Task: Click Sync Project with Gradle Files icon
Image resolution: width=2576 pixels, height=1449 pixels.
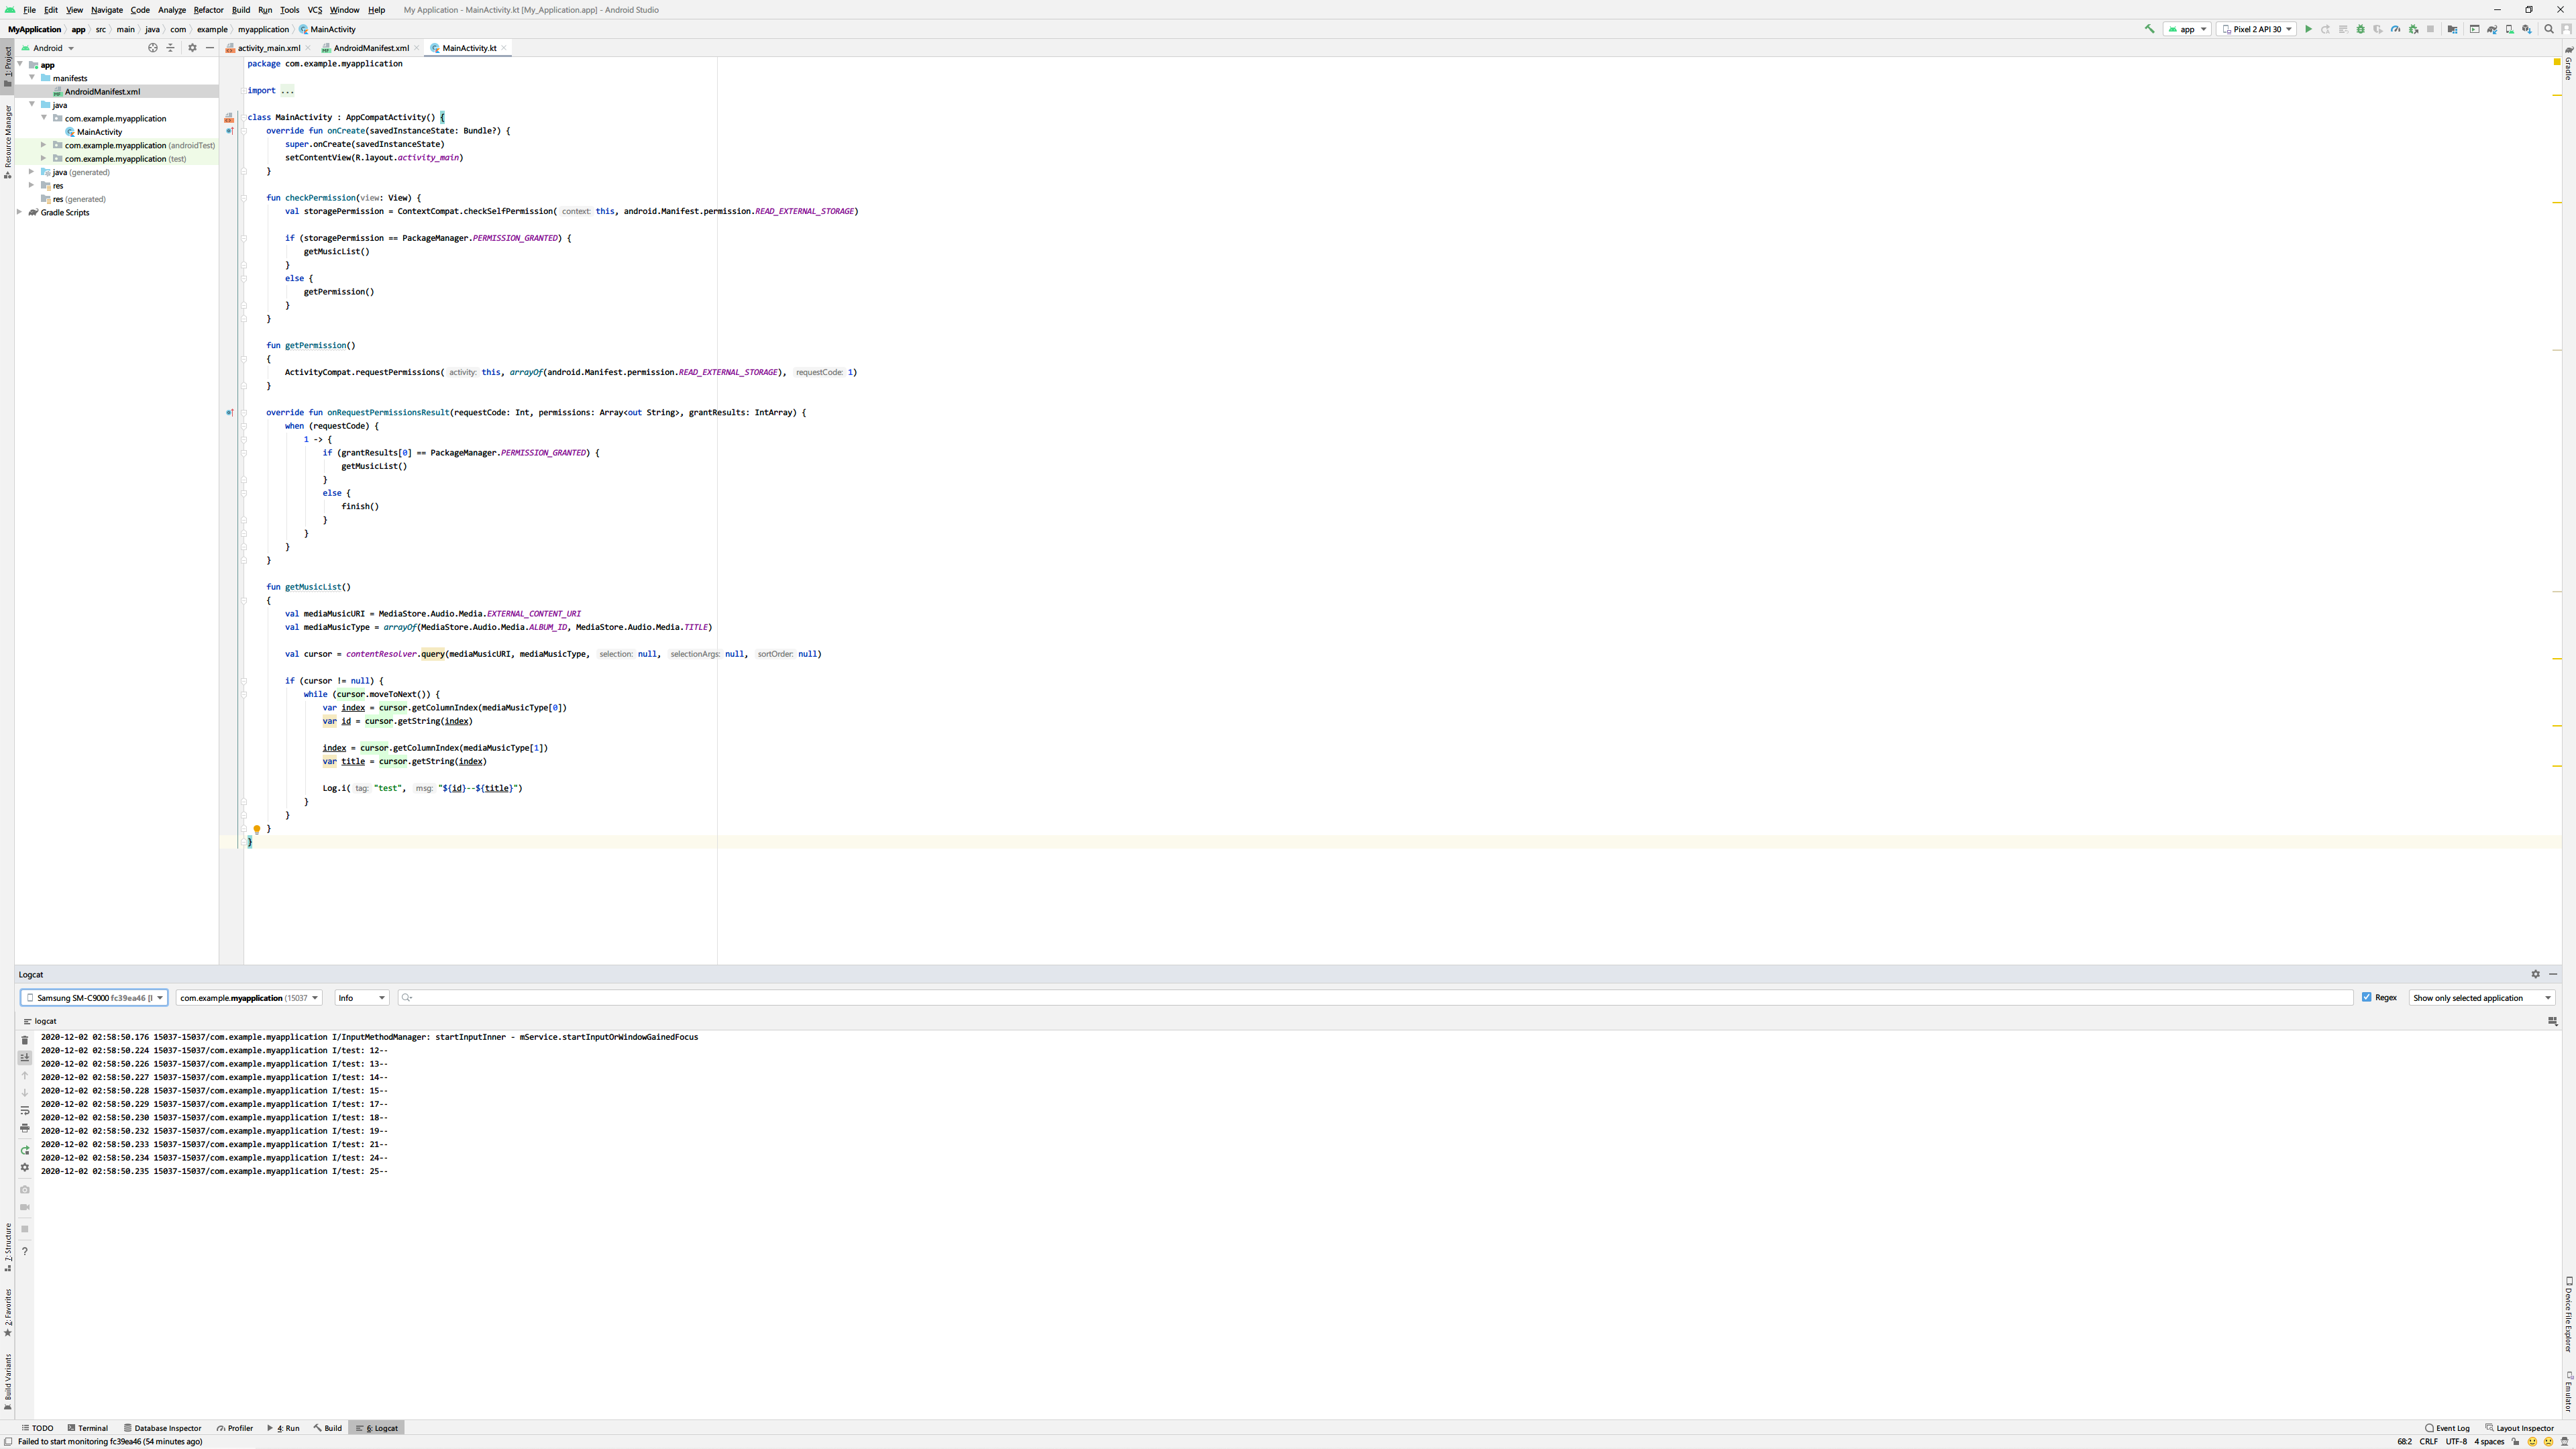Action: point(2492,29)
